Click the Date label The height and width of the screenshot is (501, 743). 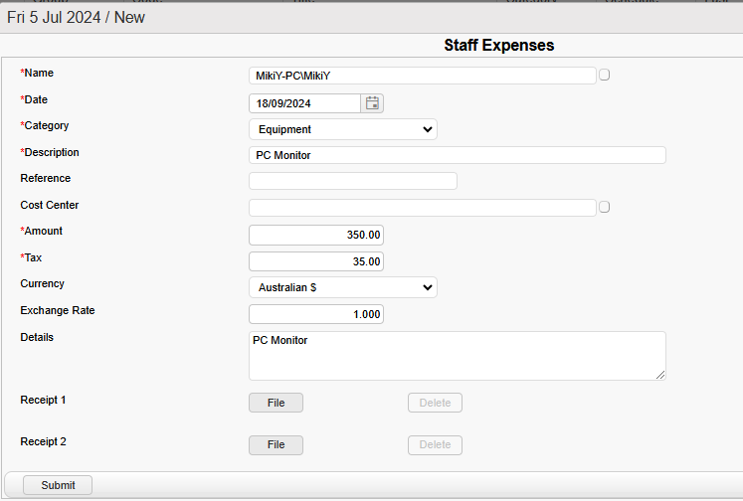click(34, 99)
